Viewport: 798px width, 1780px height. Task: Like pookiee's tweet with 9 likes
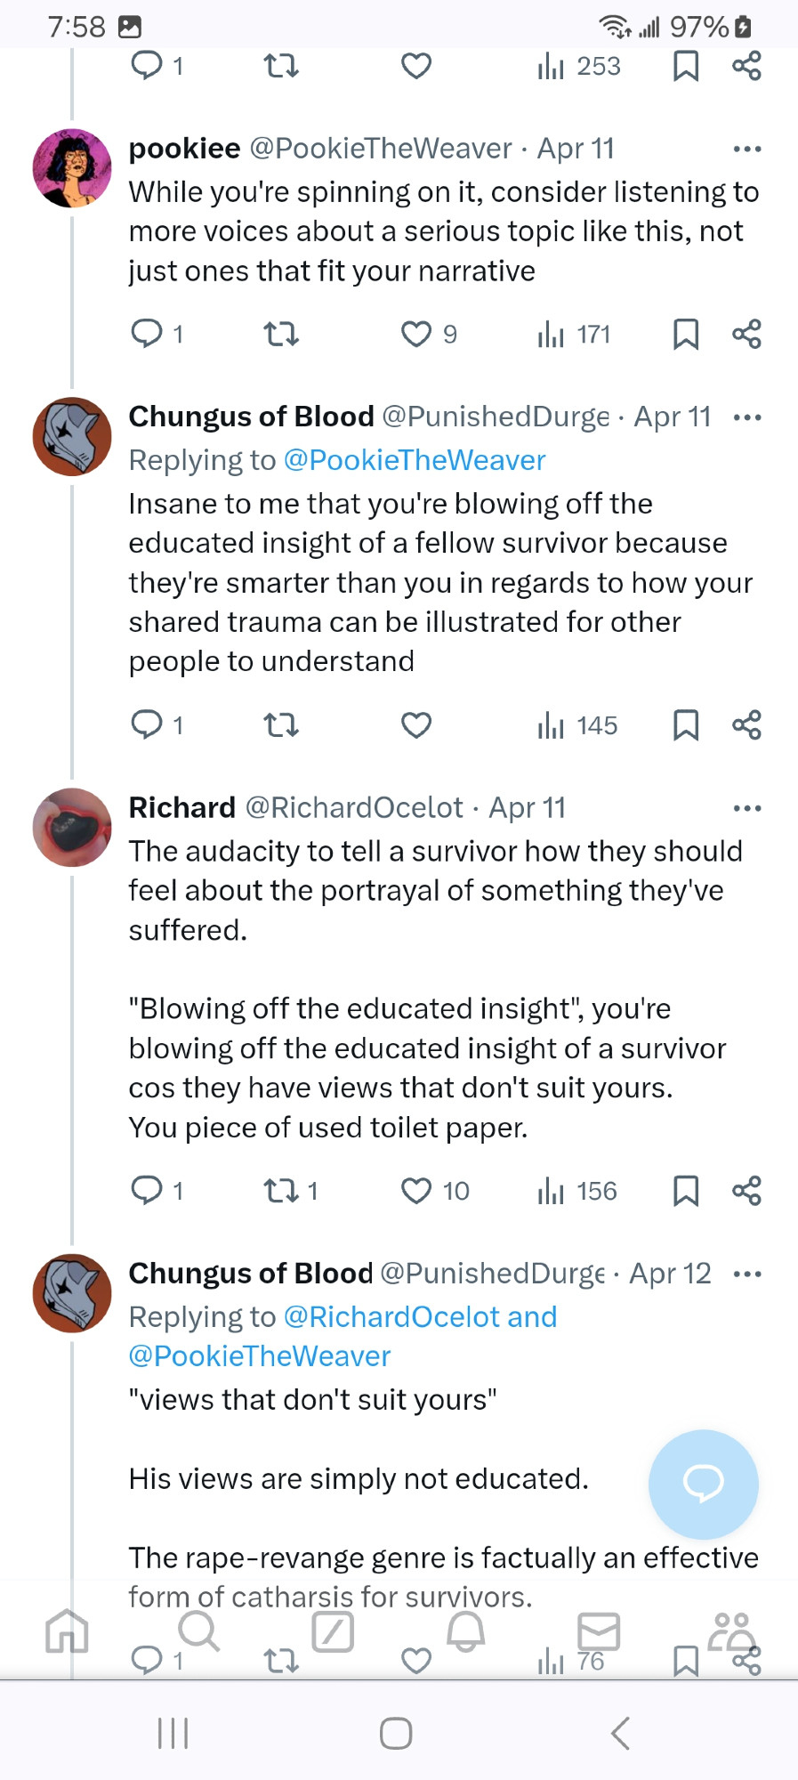[x=416, y=335]
